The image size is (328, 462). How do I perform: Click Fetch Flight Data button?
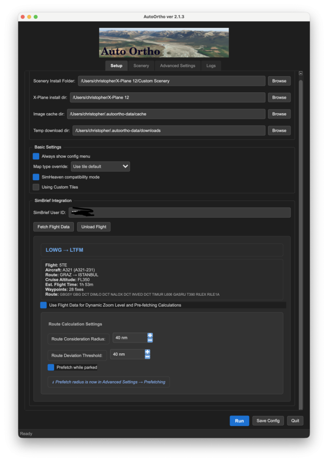53,227
